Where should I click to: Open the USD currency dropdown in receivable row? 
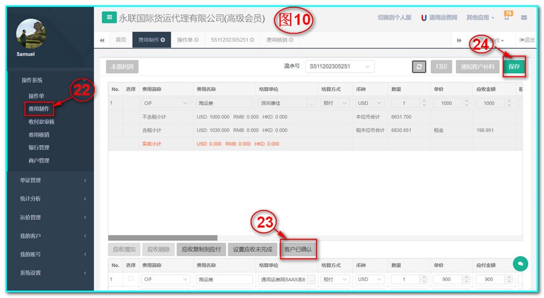pyautogui.click(x=369, y=103)
